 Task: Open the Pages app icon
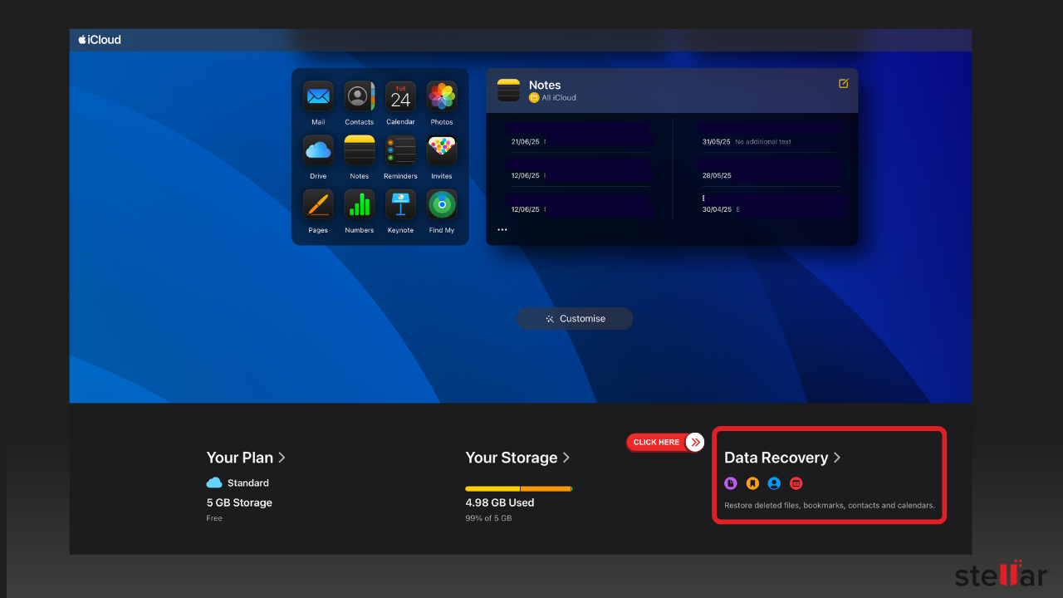pyautogui.click(x=318, y=204)
